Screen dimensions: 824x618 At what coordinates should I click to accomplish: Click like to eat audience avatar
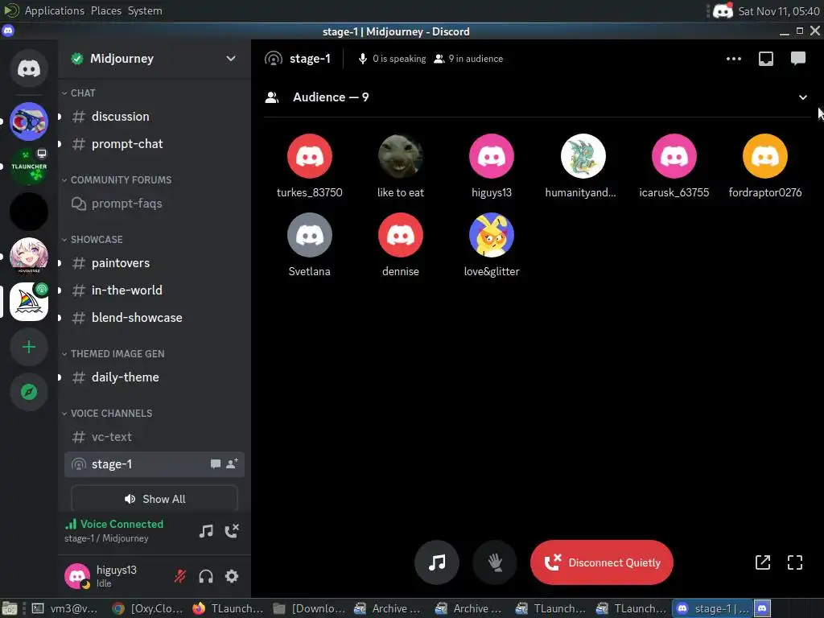[x=401, y=156]
